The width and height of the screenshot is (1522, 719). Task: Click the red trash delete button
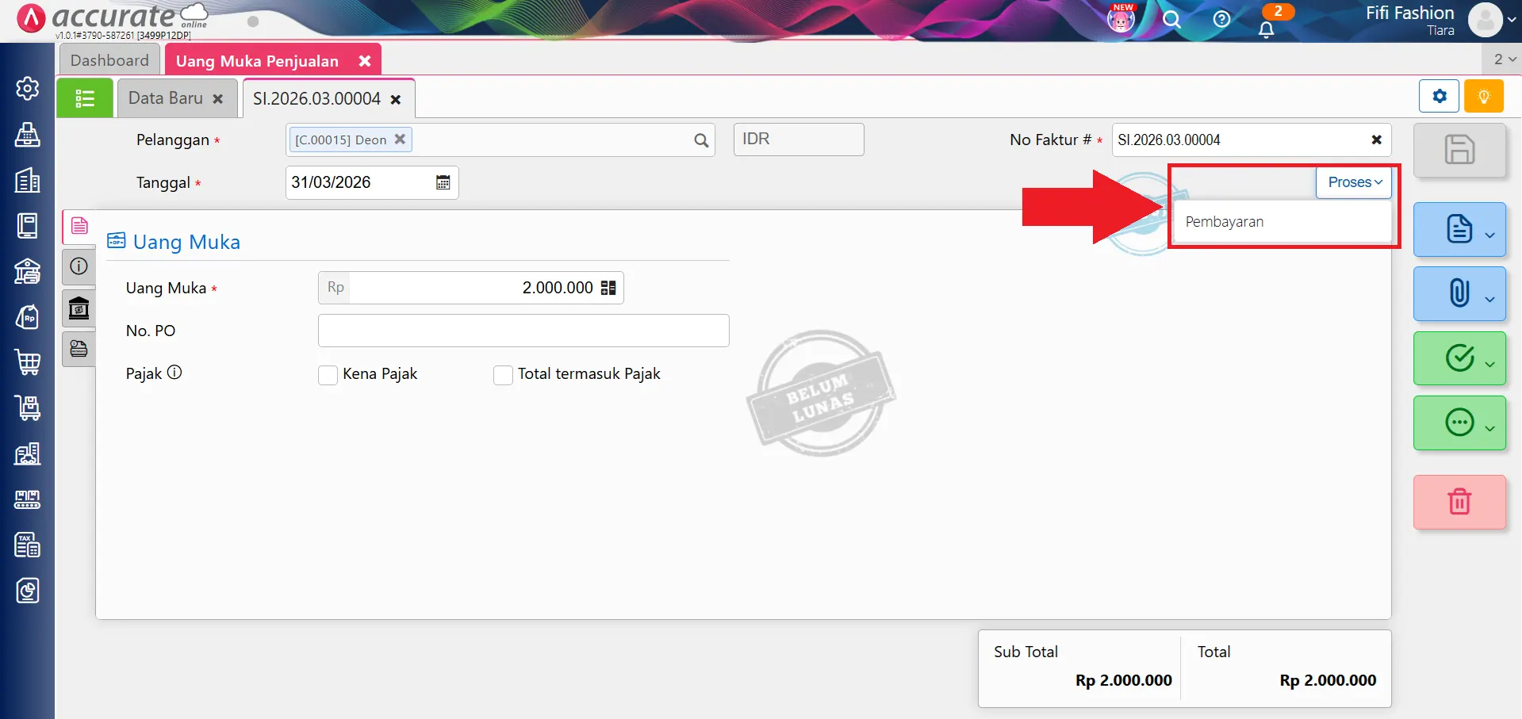tap(1459, 502)
